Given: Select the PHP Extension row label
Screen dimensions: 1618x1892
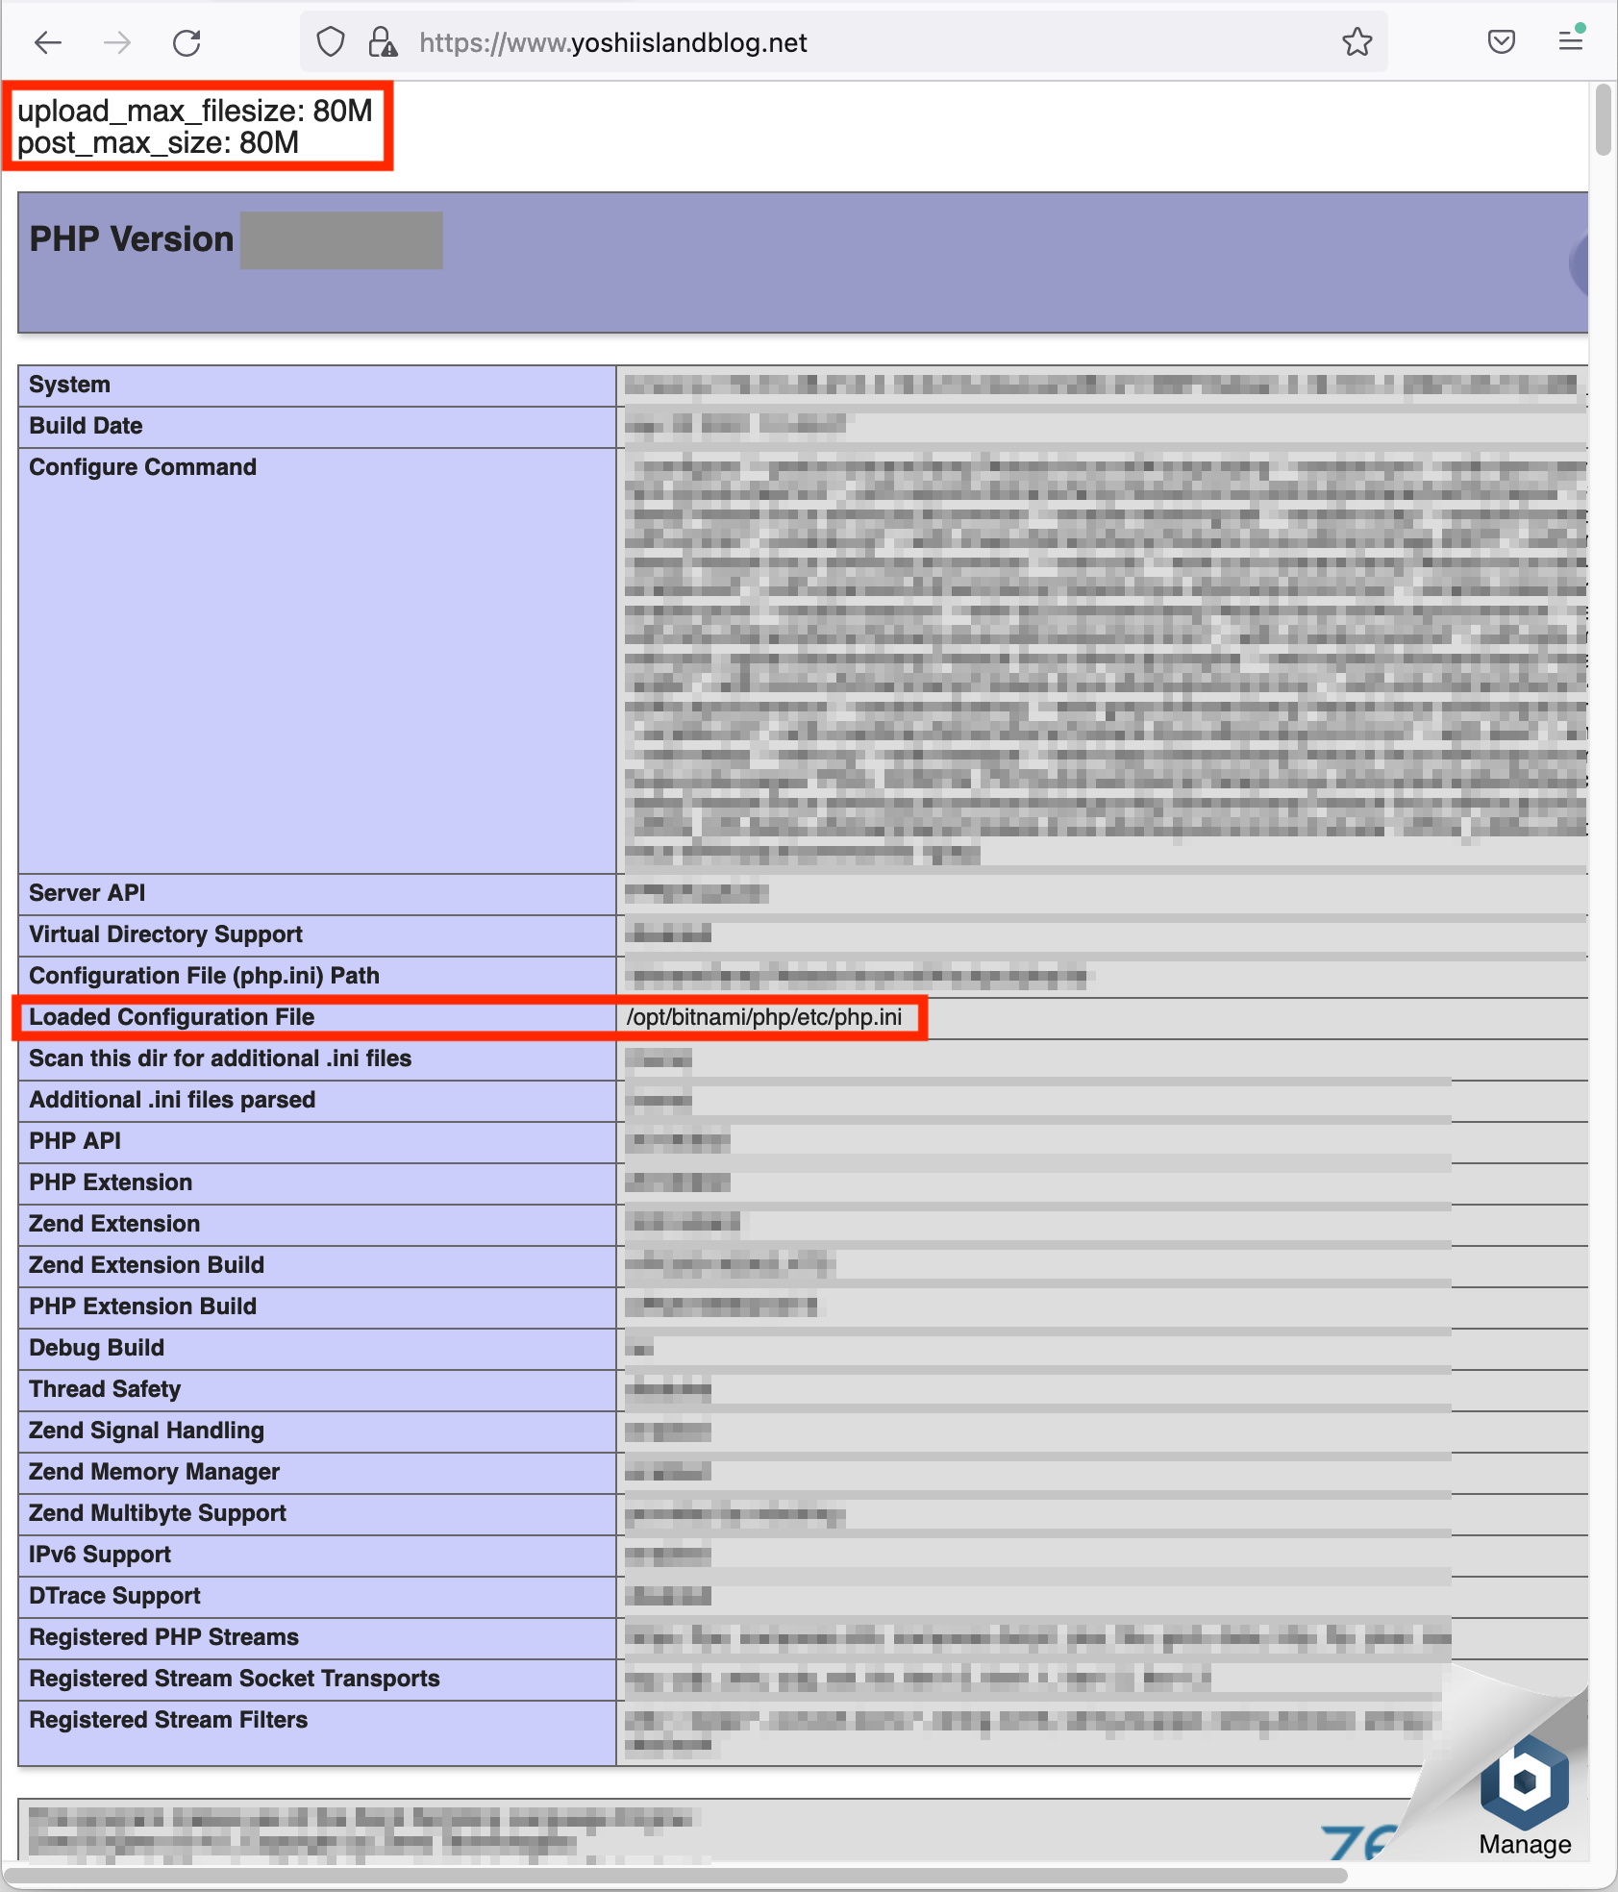Looking at the screenshot, I should pos(111,1182).
